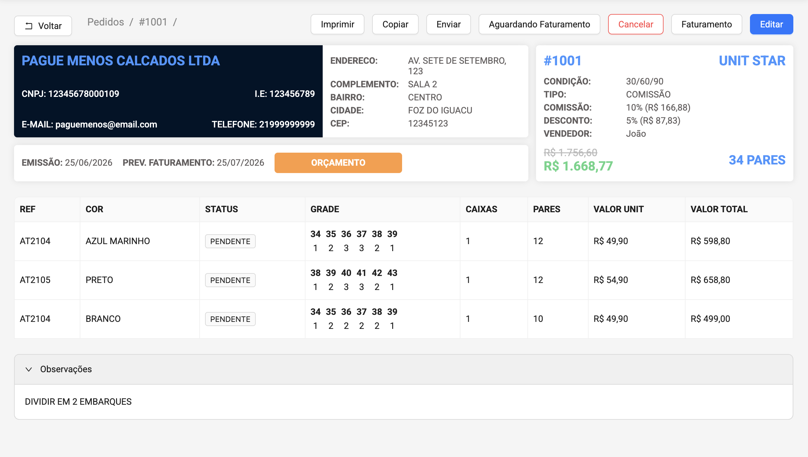Select the PENDENTE badge for AZUL MARINHO
The width and height of the screenshot is (808, 457).
pos(230,241)
